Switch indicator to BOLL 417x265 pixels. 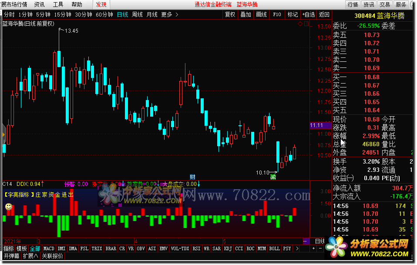click(x=275, y=248)
